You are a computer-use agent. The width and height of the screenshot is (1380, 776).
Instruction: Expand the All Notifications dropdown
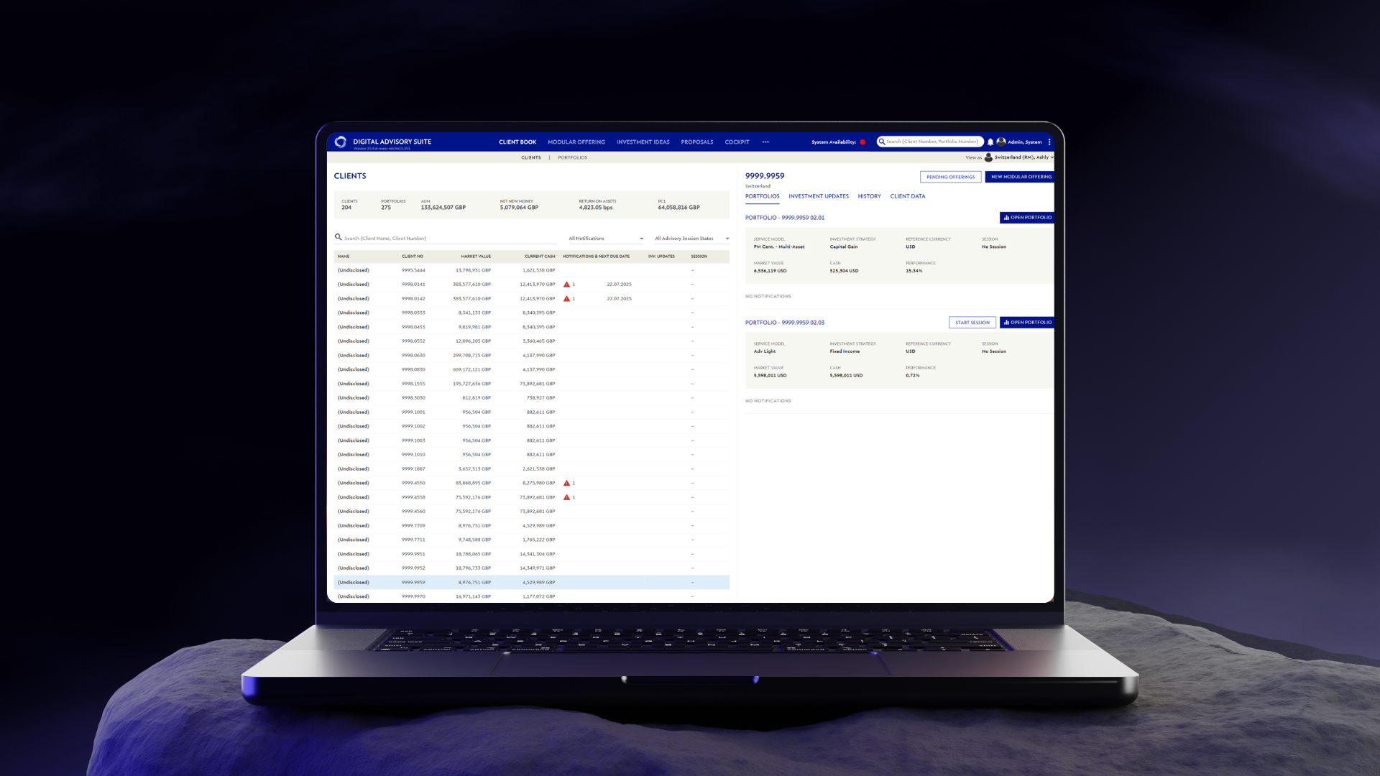(606, 239)
